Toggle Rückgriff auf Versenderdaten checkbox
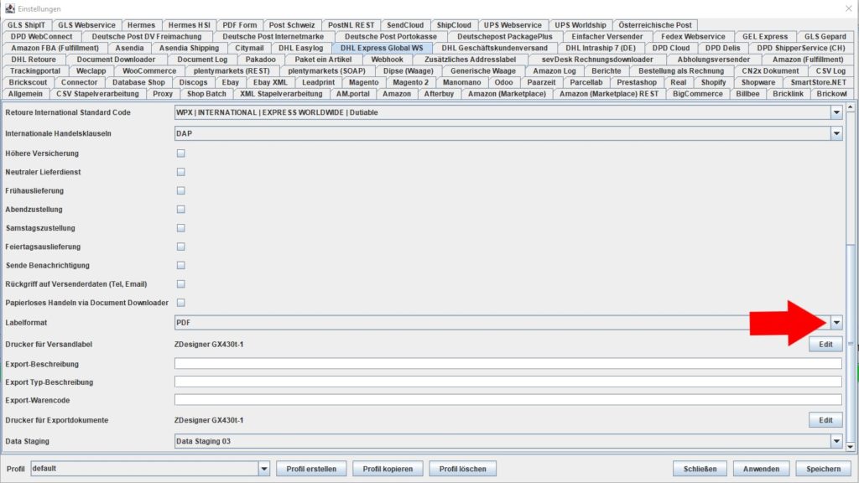 pyautogui.click(x=181, y=283)
